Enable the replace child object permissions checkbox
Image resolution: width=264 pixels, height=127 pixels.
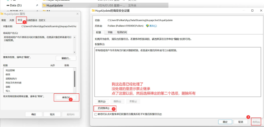96,114
